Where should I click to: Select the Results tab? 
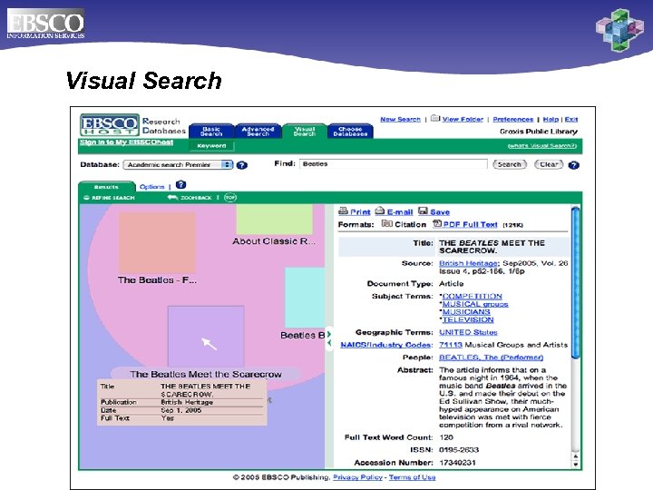click(107, 187)
